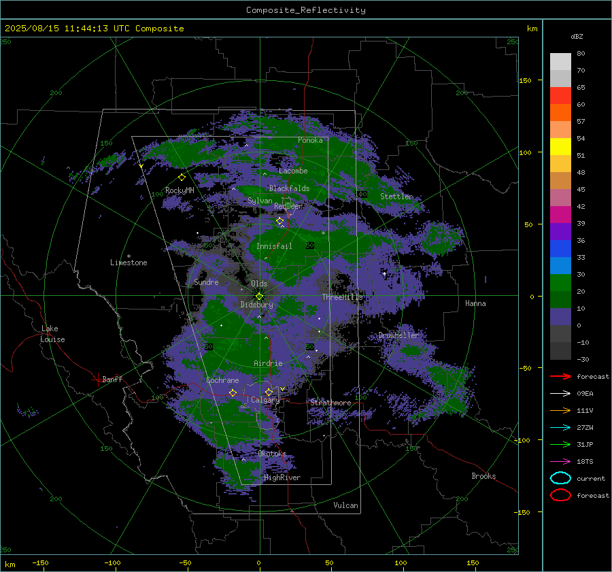Click the yellow diamond marker below Cochrane

point(233,393)
